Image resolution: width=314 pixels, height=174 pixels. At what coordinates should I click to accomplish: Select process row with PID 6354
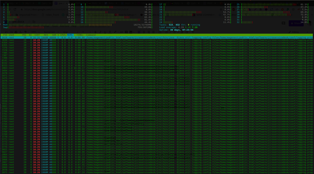click(x=157, y=43)
